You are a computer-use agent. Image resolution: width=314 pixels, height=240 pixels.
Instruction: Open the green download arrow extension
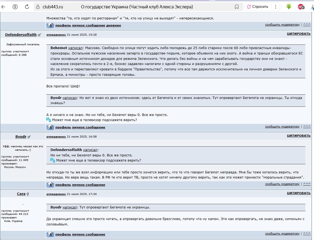(289, 7)
